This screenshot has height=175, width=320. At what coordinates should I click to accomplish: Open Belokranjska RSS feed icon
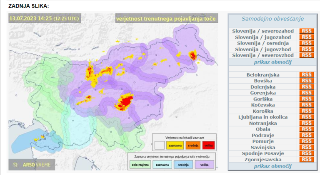tap(306, 75)
